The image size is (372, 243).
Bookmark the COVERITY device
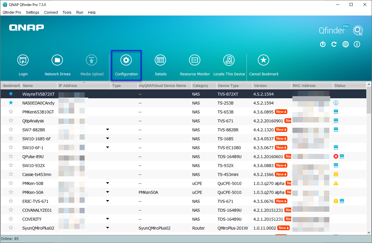[x=11, y=219]
